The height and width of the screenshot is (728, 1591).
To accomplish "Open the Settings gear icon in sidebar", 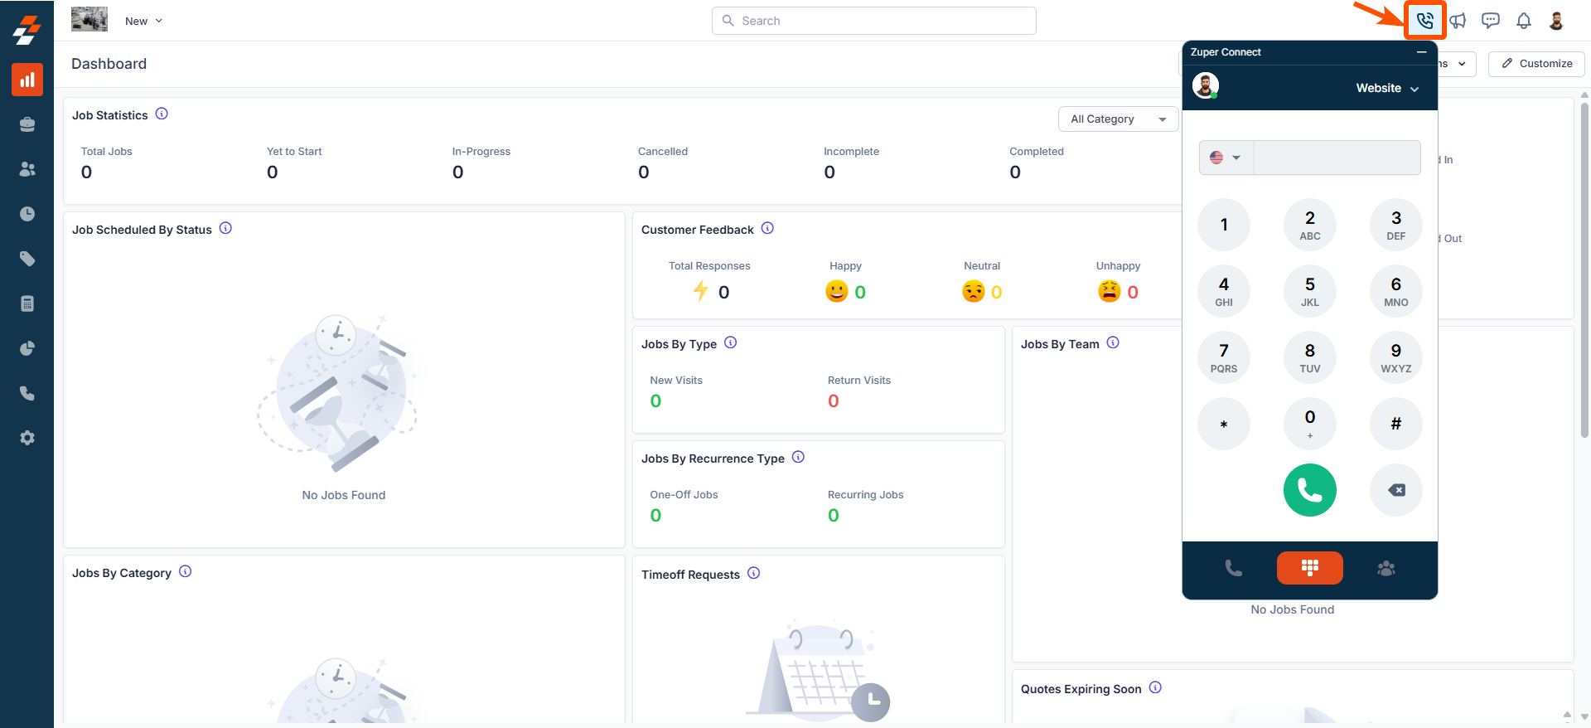I will point(27,438).
